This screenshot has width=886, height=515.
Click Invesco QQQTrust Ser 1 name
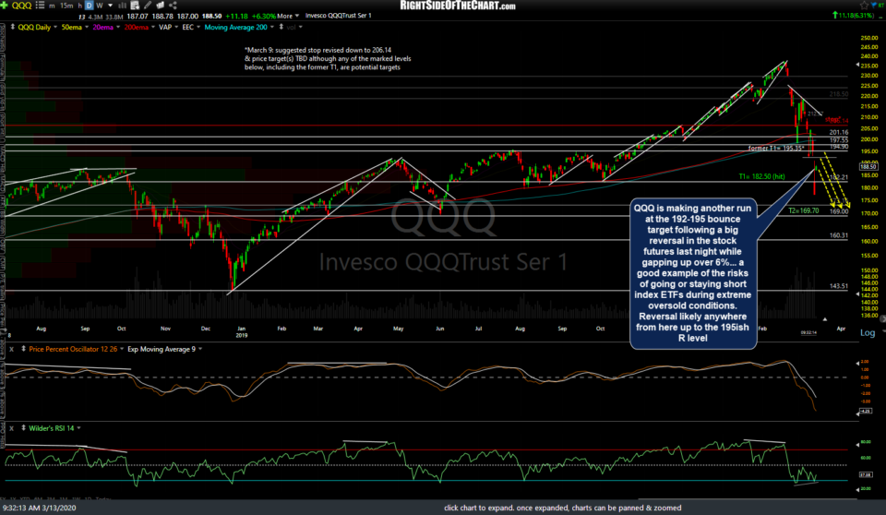(x=339, y=16)
